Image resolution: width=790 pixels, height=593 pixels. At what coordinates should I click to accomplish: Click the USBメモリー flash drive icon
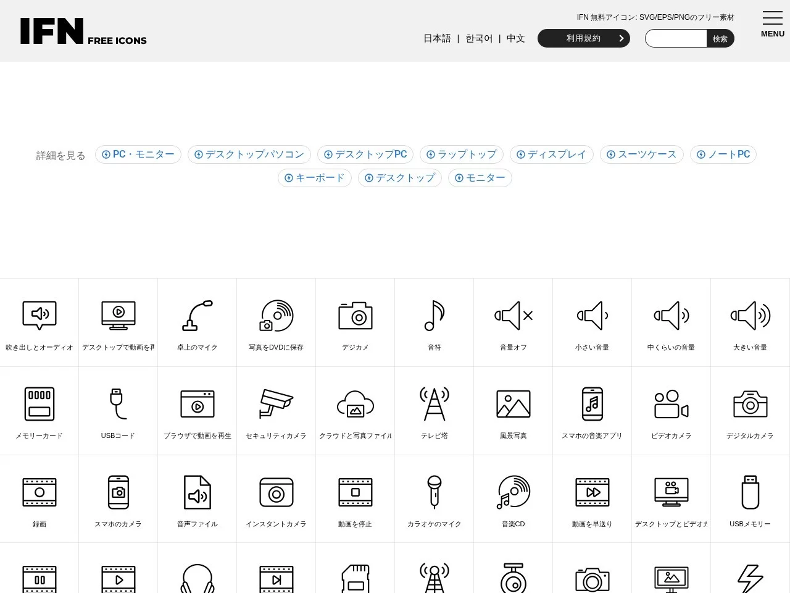tap(750, 492)
